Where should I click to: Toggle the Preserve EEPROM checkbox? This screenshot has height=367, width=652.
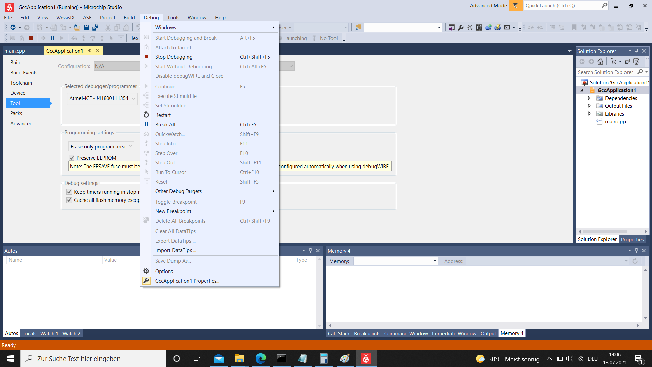click(x=72, y=158)
